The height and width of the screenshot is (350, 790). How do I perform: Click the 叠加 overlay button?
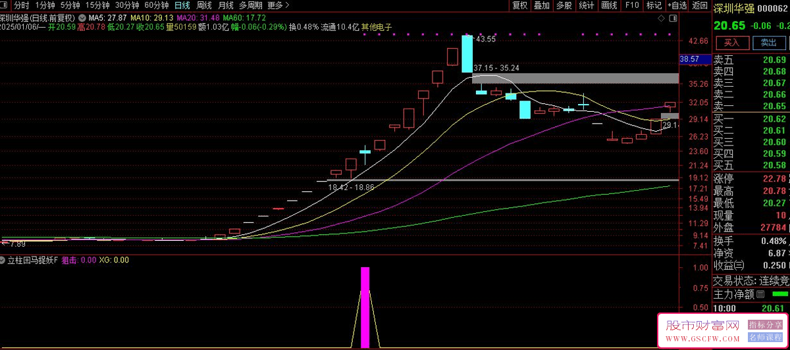542,5
